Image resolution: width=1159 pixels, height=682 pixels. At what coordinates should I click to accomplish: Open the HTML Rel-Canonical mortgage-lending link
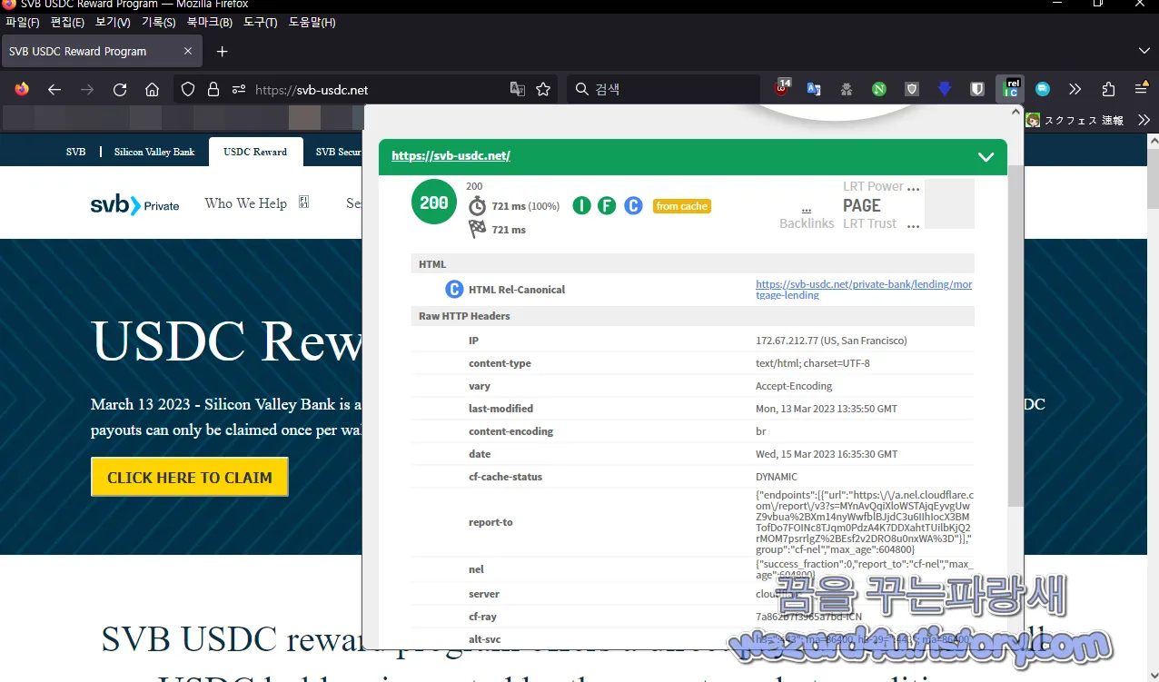tap(864, 290)
